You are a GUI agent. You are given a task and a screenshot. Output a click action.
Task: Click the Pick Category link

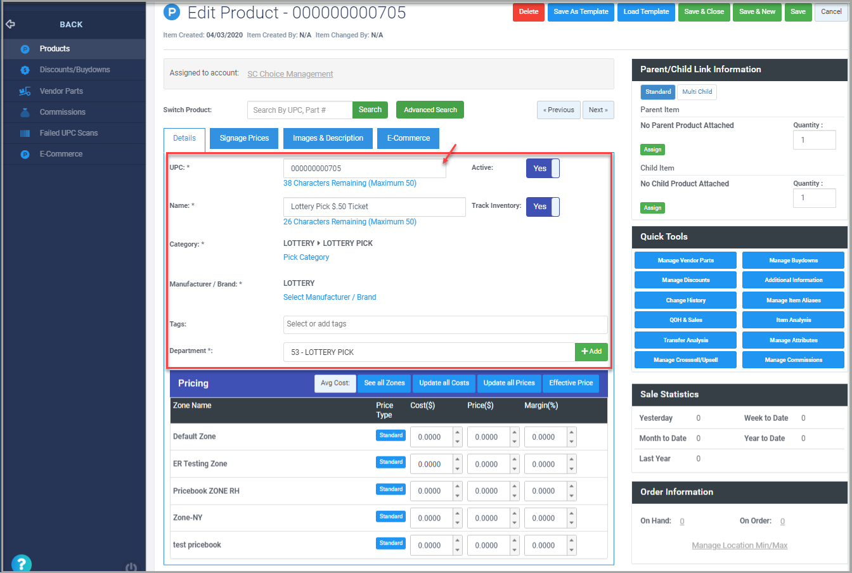tap(306, 257)
